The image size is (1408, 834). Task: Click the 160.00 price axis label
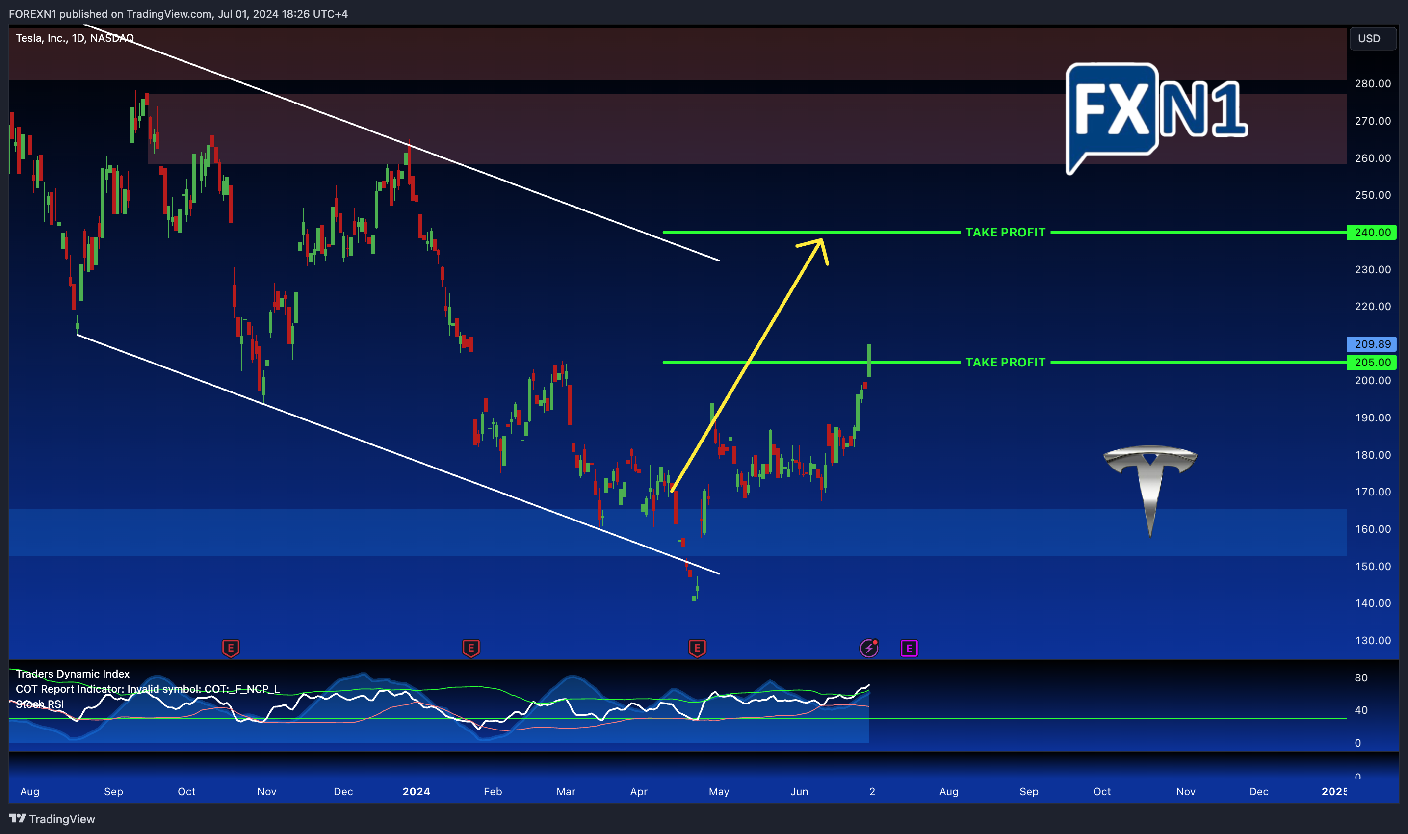click(1373, 529)
